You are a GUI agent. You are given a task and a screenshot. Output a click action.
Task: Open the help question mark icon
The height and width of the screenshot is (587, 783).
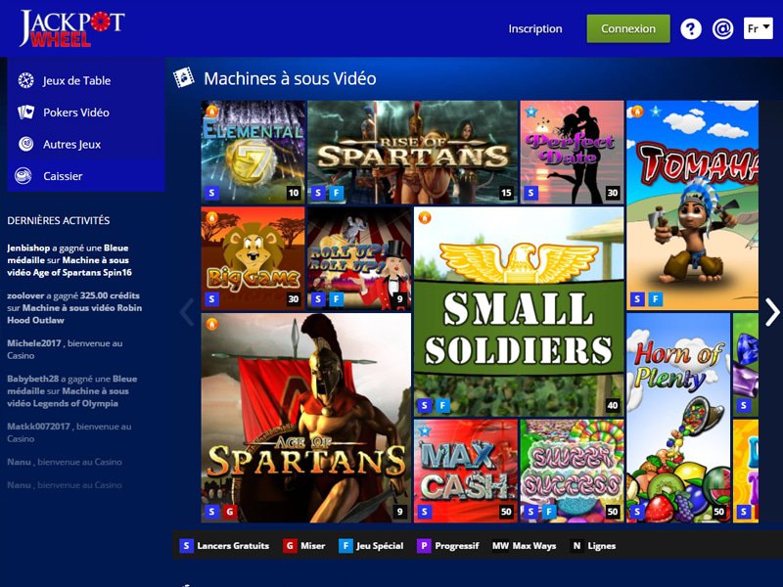click(691, 29)
